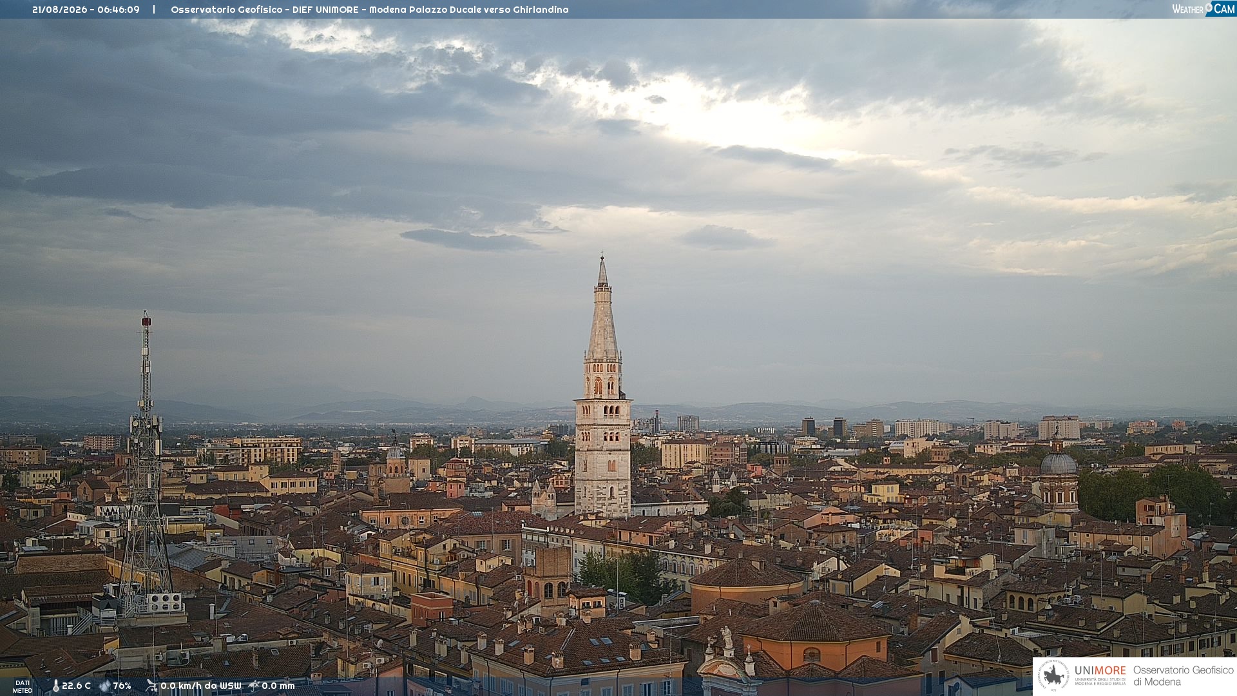This screenshot has width=1237, height=696.
Task: Click the thermometer temperature icon
Action: (x=55, y=686)
